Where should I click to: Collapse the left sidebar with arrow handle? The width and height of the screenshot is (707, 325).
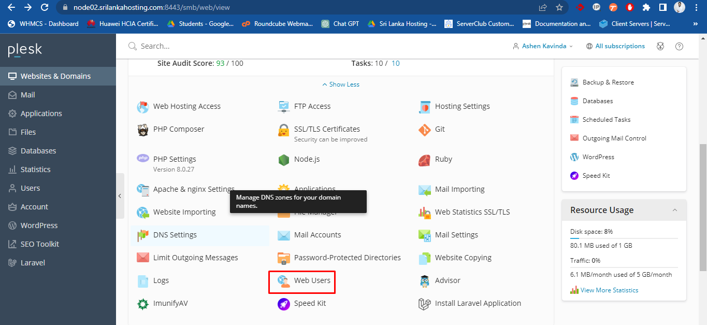coord(120,196)
